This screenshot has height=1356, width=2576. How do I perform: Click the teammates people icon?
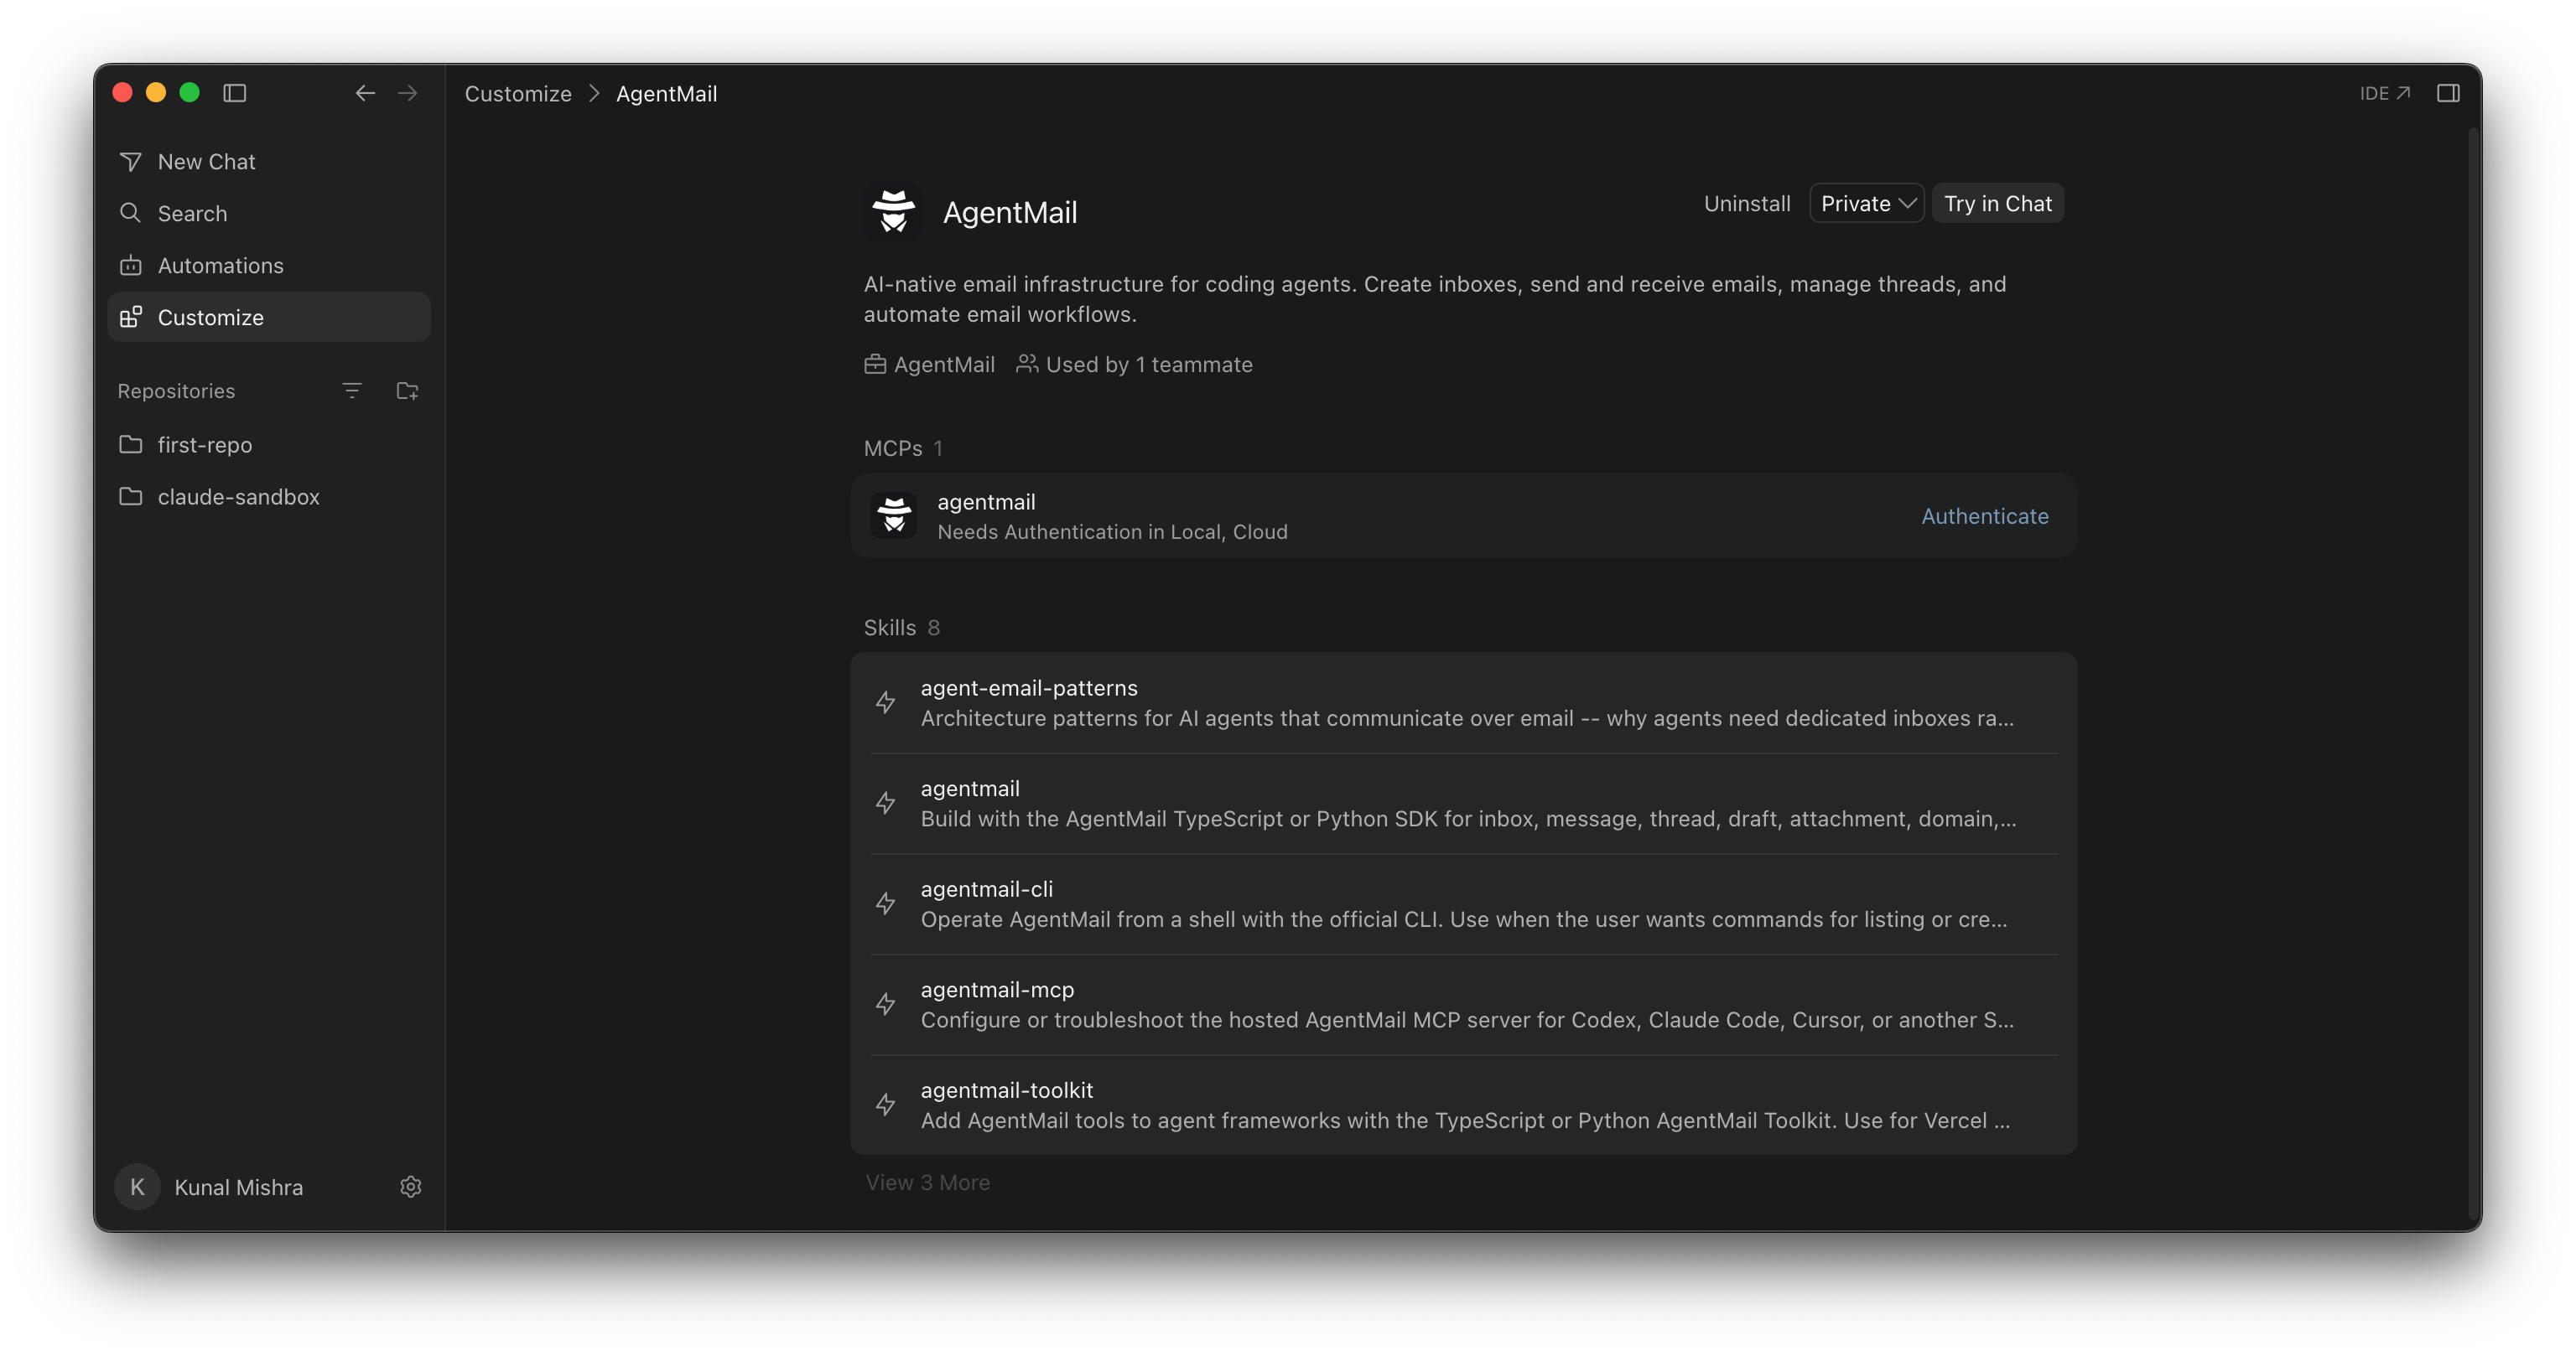(x=1027, y=364)
